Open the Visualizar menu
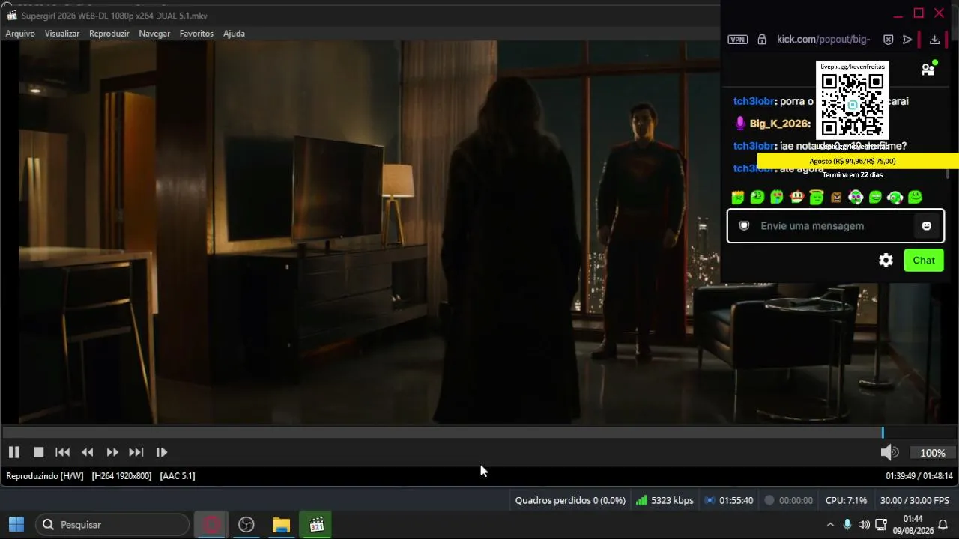The height and width of the screenshot is (539, 959). click(62, 34)
